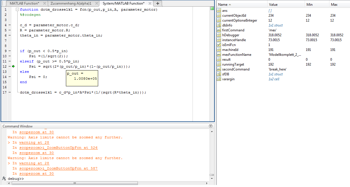Open the Command Window actions dropdown
350x187 pixels.
click(x=211, y=126)
